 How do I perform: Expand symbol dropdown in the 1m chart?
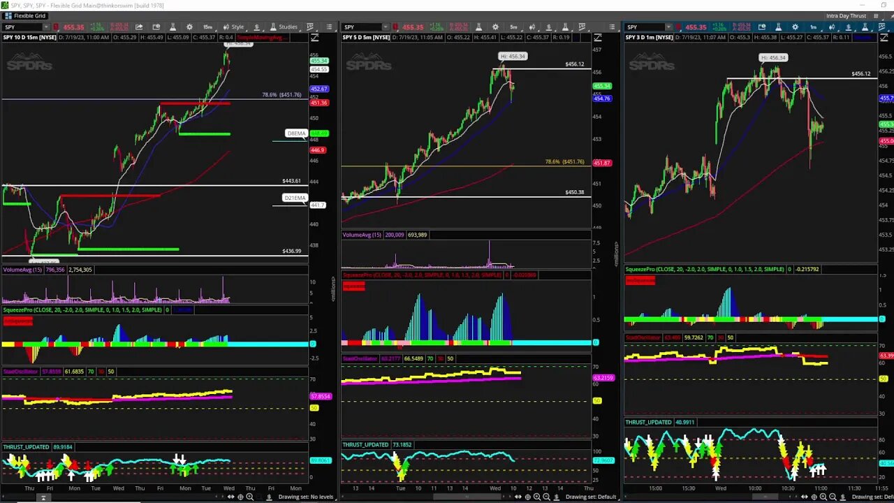[x=667, y=27]
